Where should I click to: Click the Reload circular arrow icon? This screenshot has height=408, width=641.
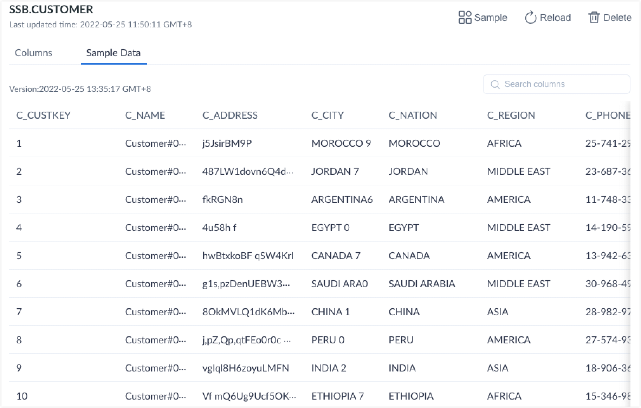[x=530, y=18]
